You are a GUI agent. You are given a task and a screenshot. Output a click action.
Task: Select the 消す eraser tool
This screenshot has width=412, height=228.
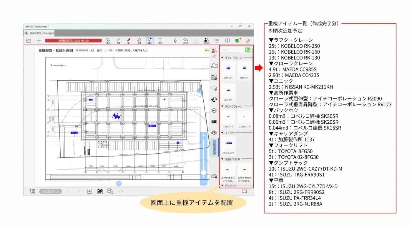[x=139, y=41]
